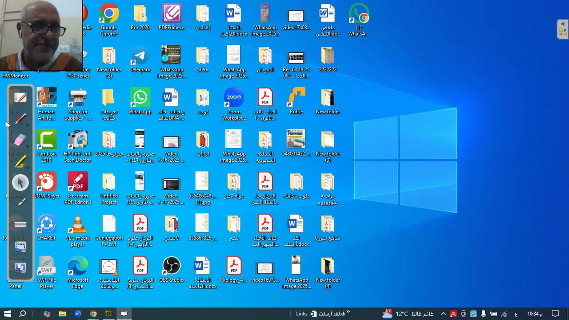Open HP Print and Scan Doctor

coord(78,147)
